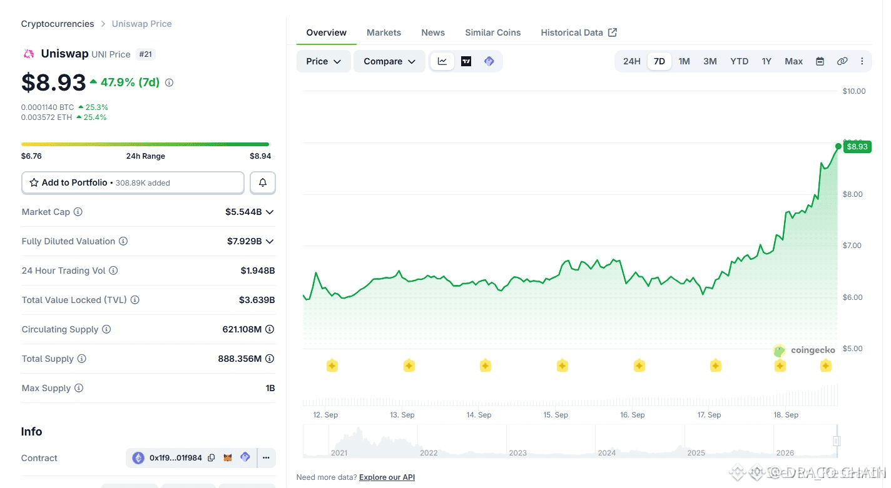
Task: Select the line chart view icon
Action: tap(442, 61)
